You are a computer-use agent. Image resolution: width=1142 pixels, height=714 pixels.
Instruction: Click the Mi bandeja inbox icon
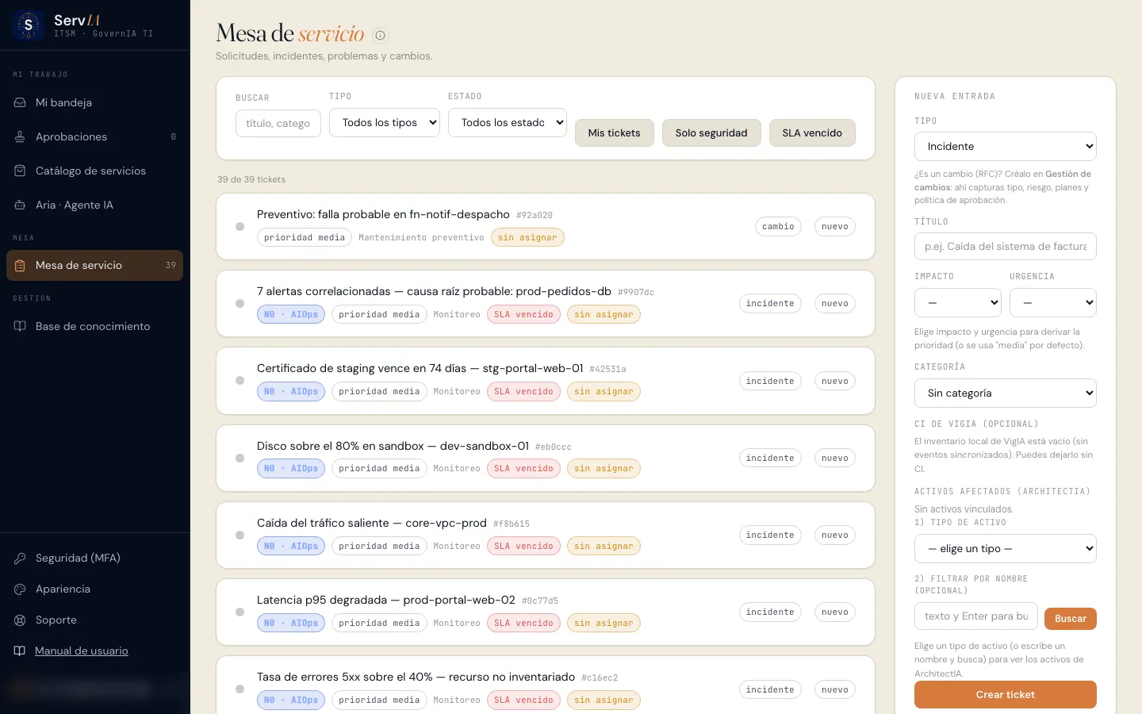(20, 102)
